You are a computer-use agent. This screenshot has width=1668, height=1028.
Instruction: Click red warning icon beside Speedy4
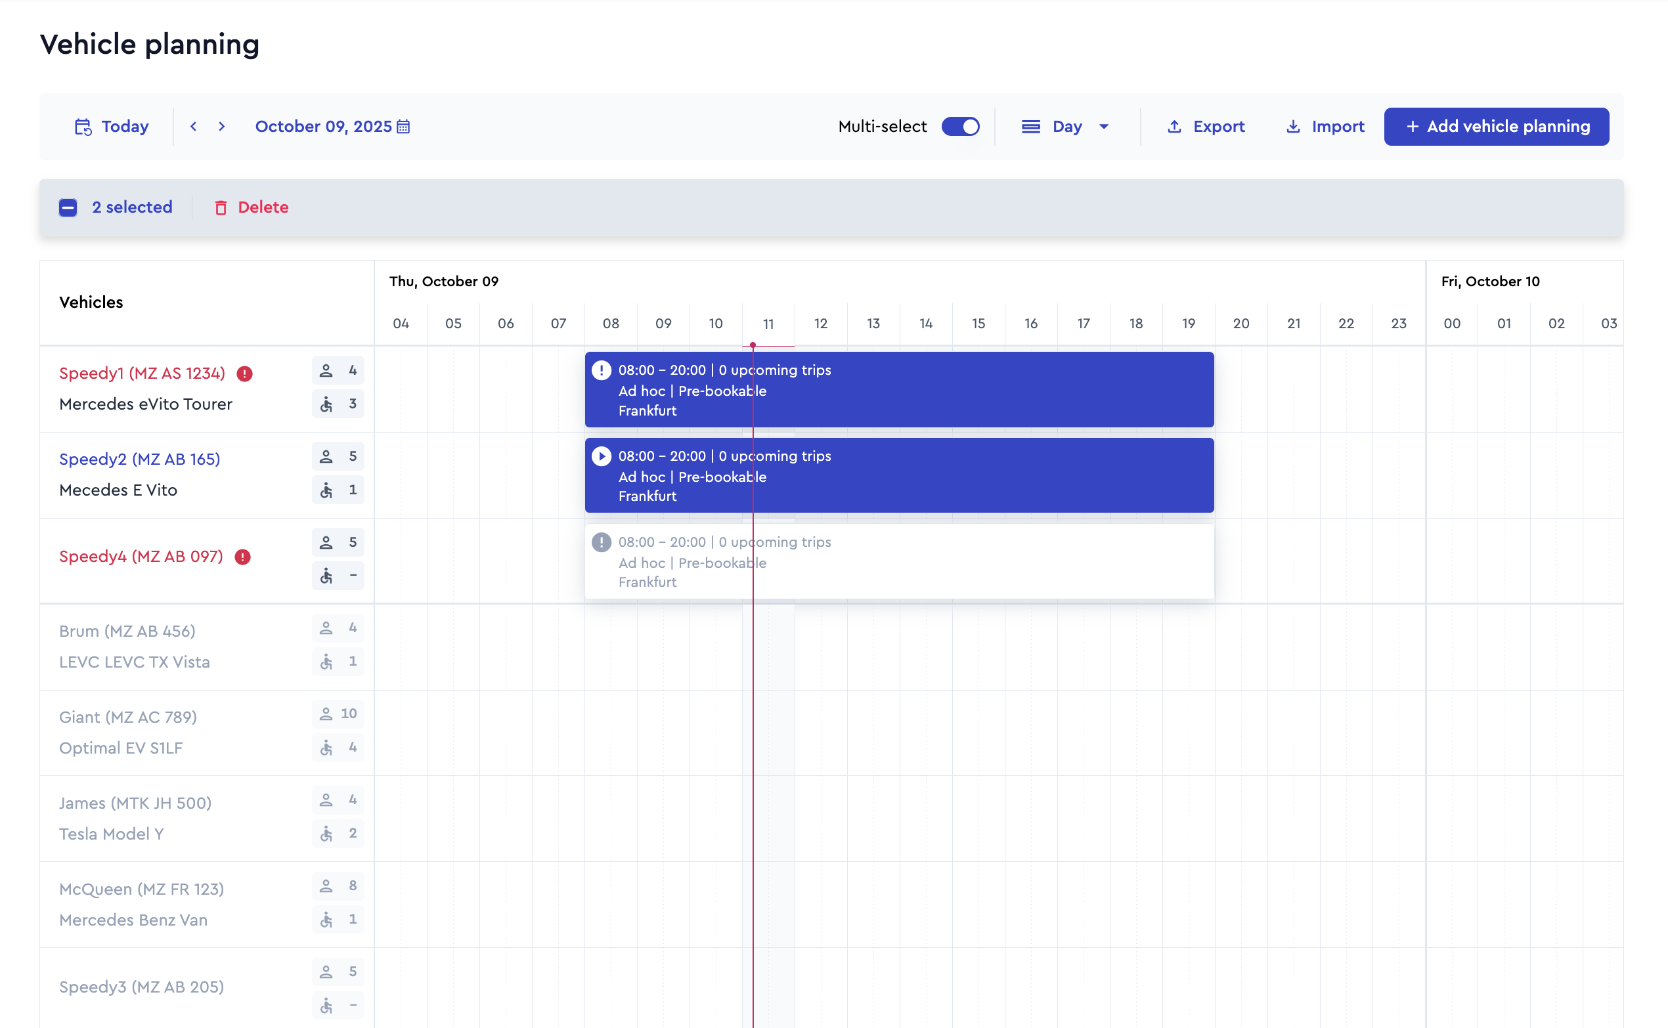[x=243, y=557]
